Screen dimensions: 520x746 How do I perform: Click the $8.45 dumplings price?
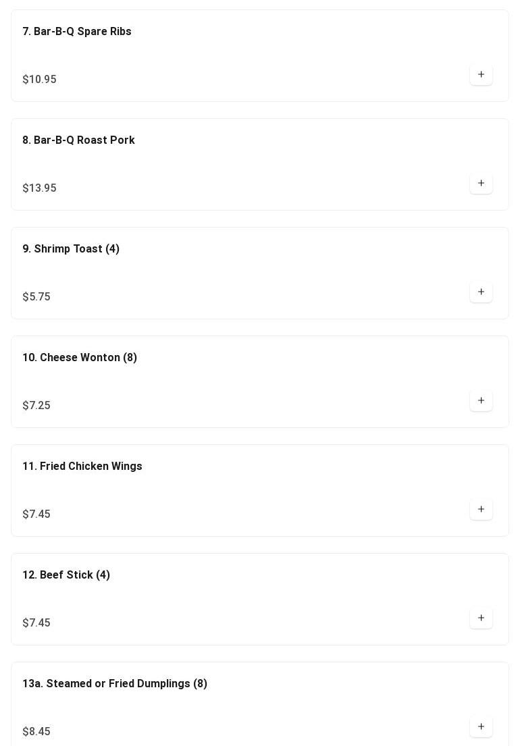pyautogui.click(x=36, y=732)
